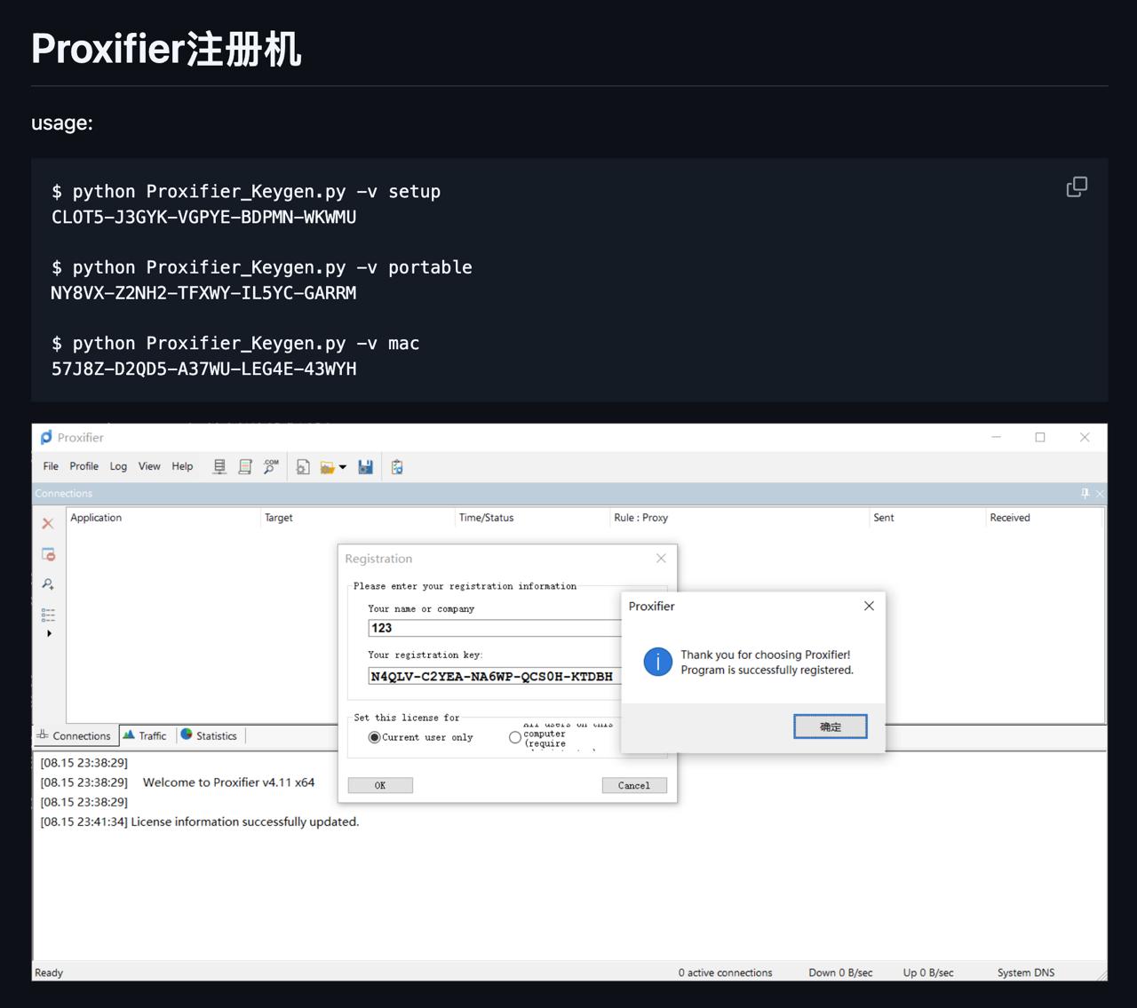
Task: Click the mac key '57J8Z-D2QD5-A37WU-LEG4E-43WYH'
Action: coord(203,369)
